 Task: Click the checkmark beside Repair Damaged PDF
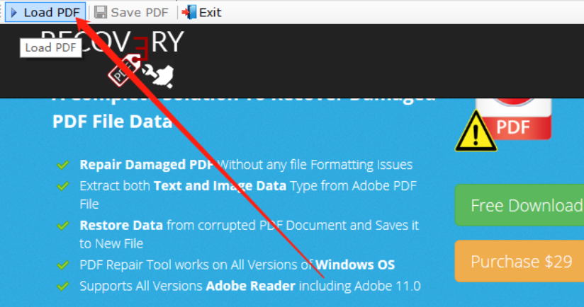coord(63,166)
